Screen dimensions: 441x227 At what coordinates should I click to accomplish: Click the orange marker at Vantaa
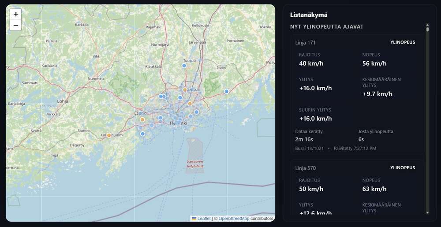tap(190, 104)
